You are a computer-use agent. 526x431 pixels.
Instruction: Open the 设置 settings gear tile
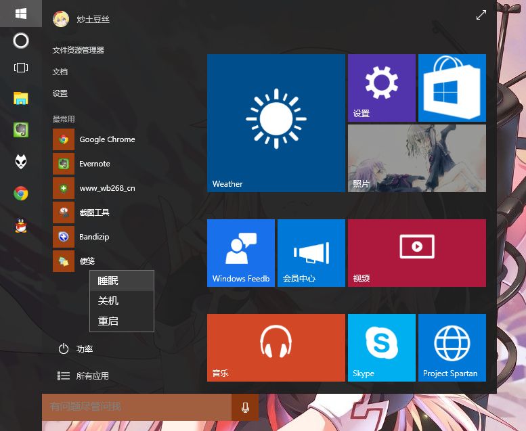381,88
